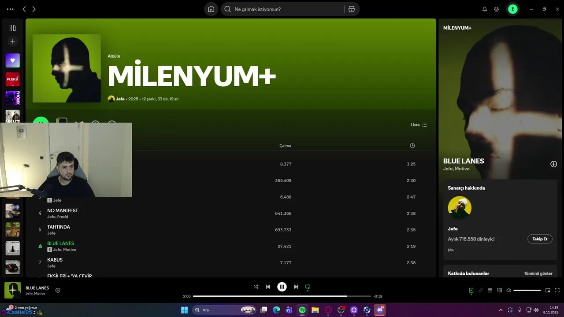Viewport: 564px width, 317px height.
Task: Open MİLENYUM+ header in right panel
Action: point(457,28)
